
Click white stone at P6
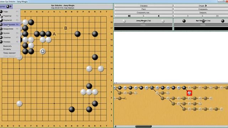[83, 92]
